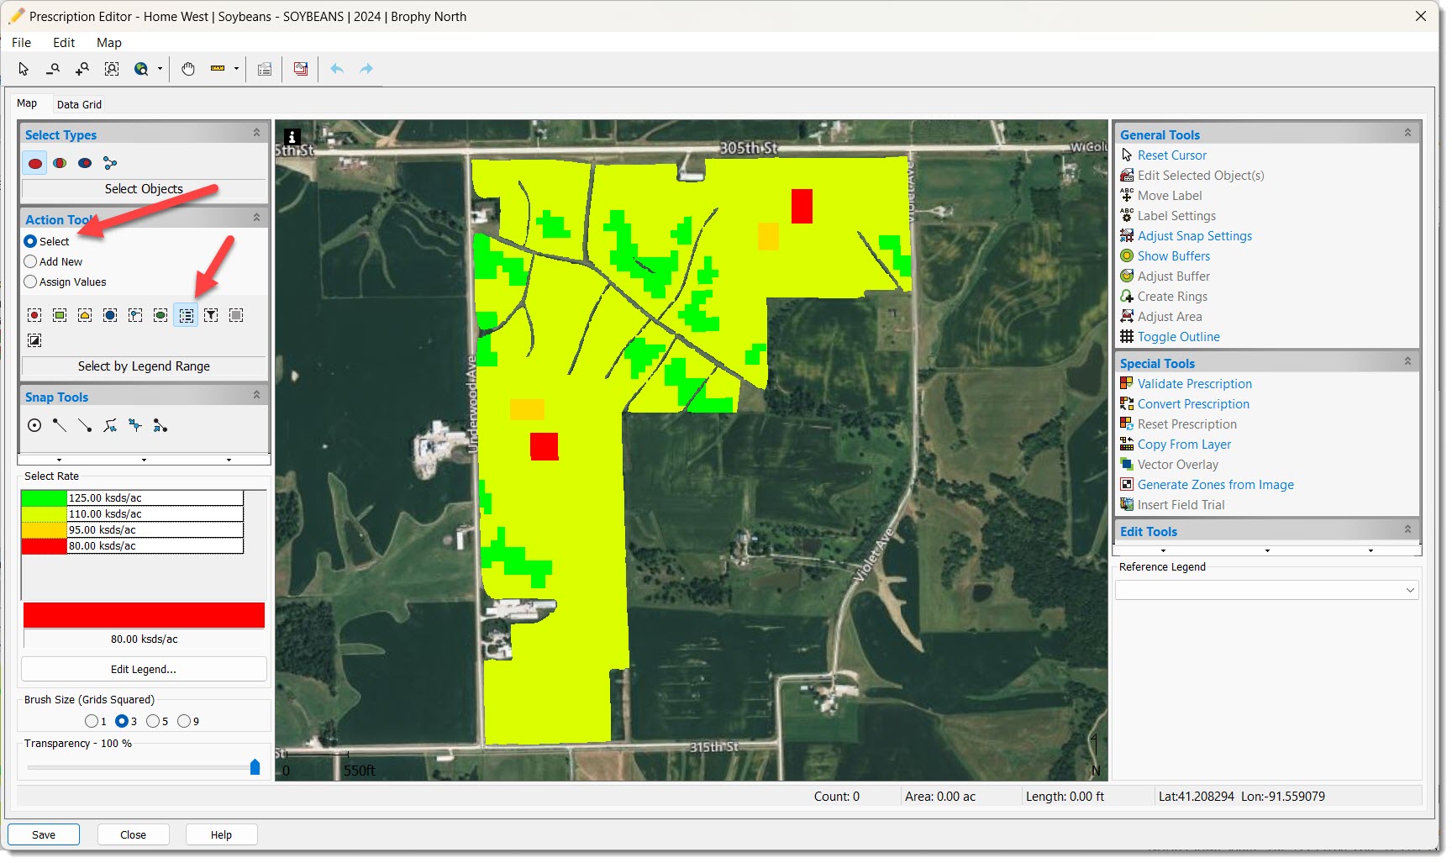Select the Assign Values radio option
The height and width of the screenshot is (863, 1452).
(x=31, y=282)
